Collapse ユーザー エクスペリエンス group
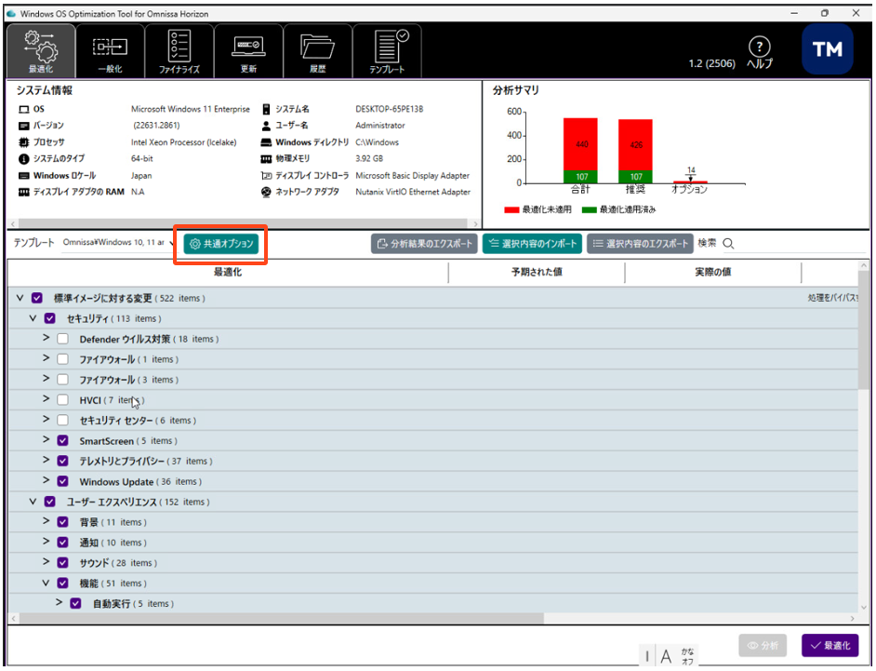 tap(33, 502)
